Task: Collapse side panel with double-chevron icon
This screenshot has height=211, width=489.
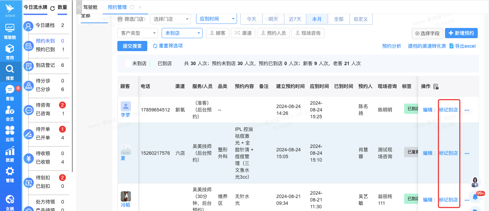Action: pos(79,7)
